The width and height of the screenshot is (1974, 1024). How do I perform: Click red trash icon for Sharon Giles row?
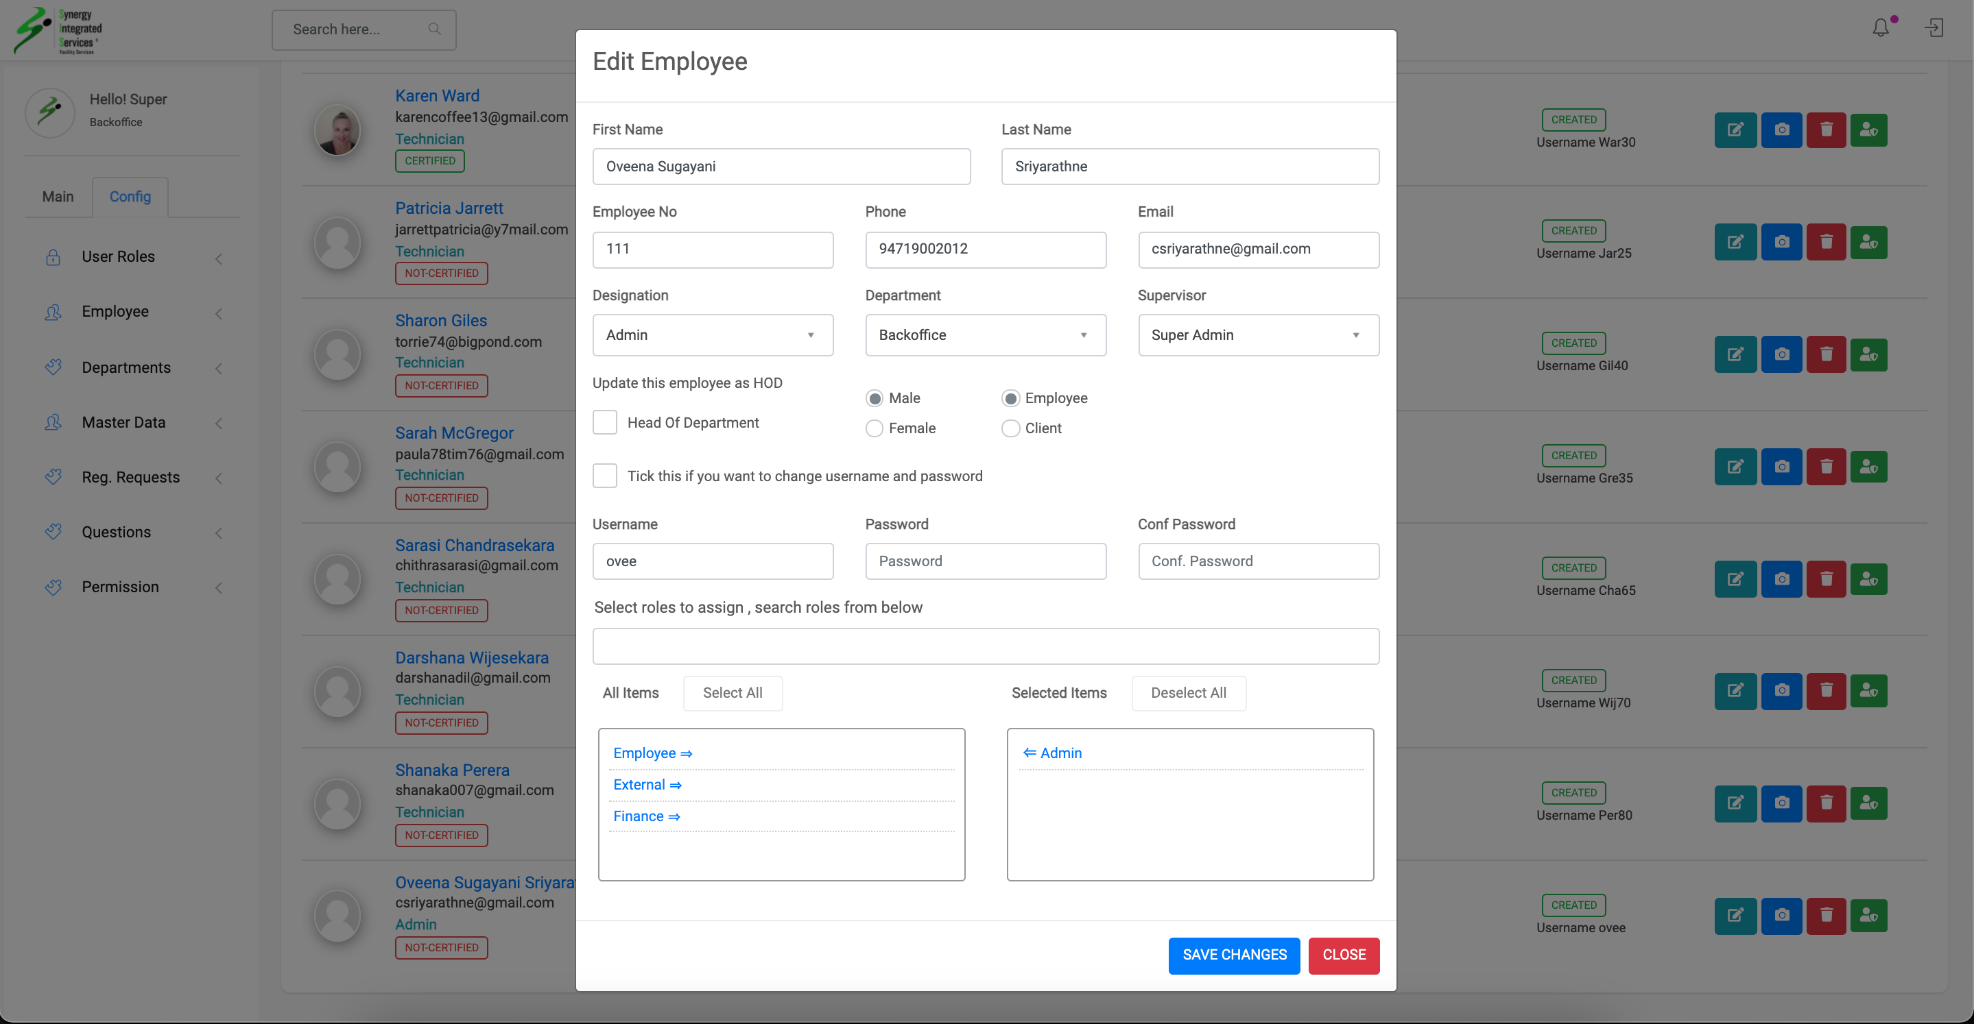(x=1825, y=354)
